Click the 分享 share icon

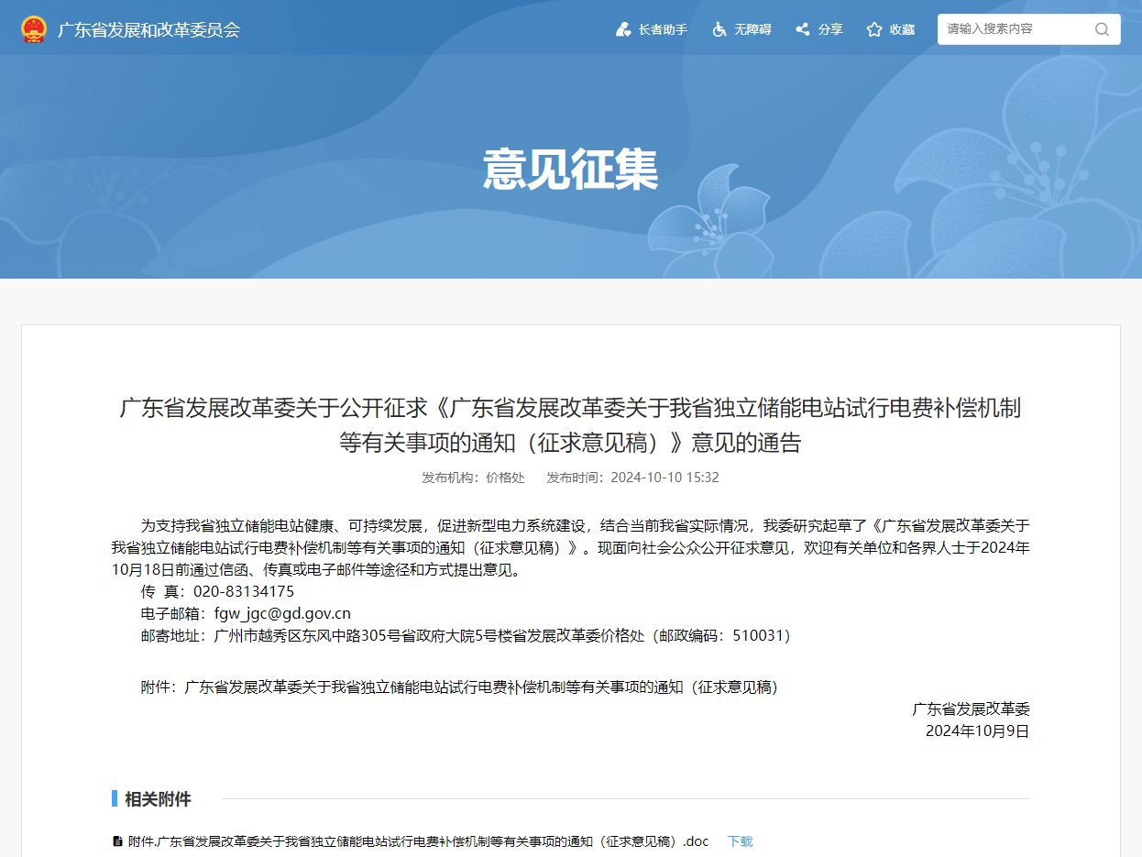(x=803, y=29)
